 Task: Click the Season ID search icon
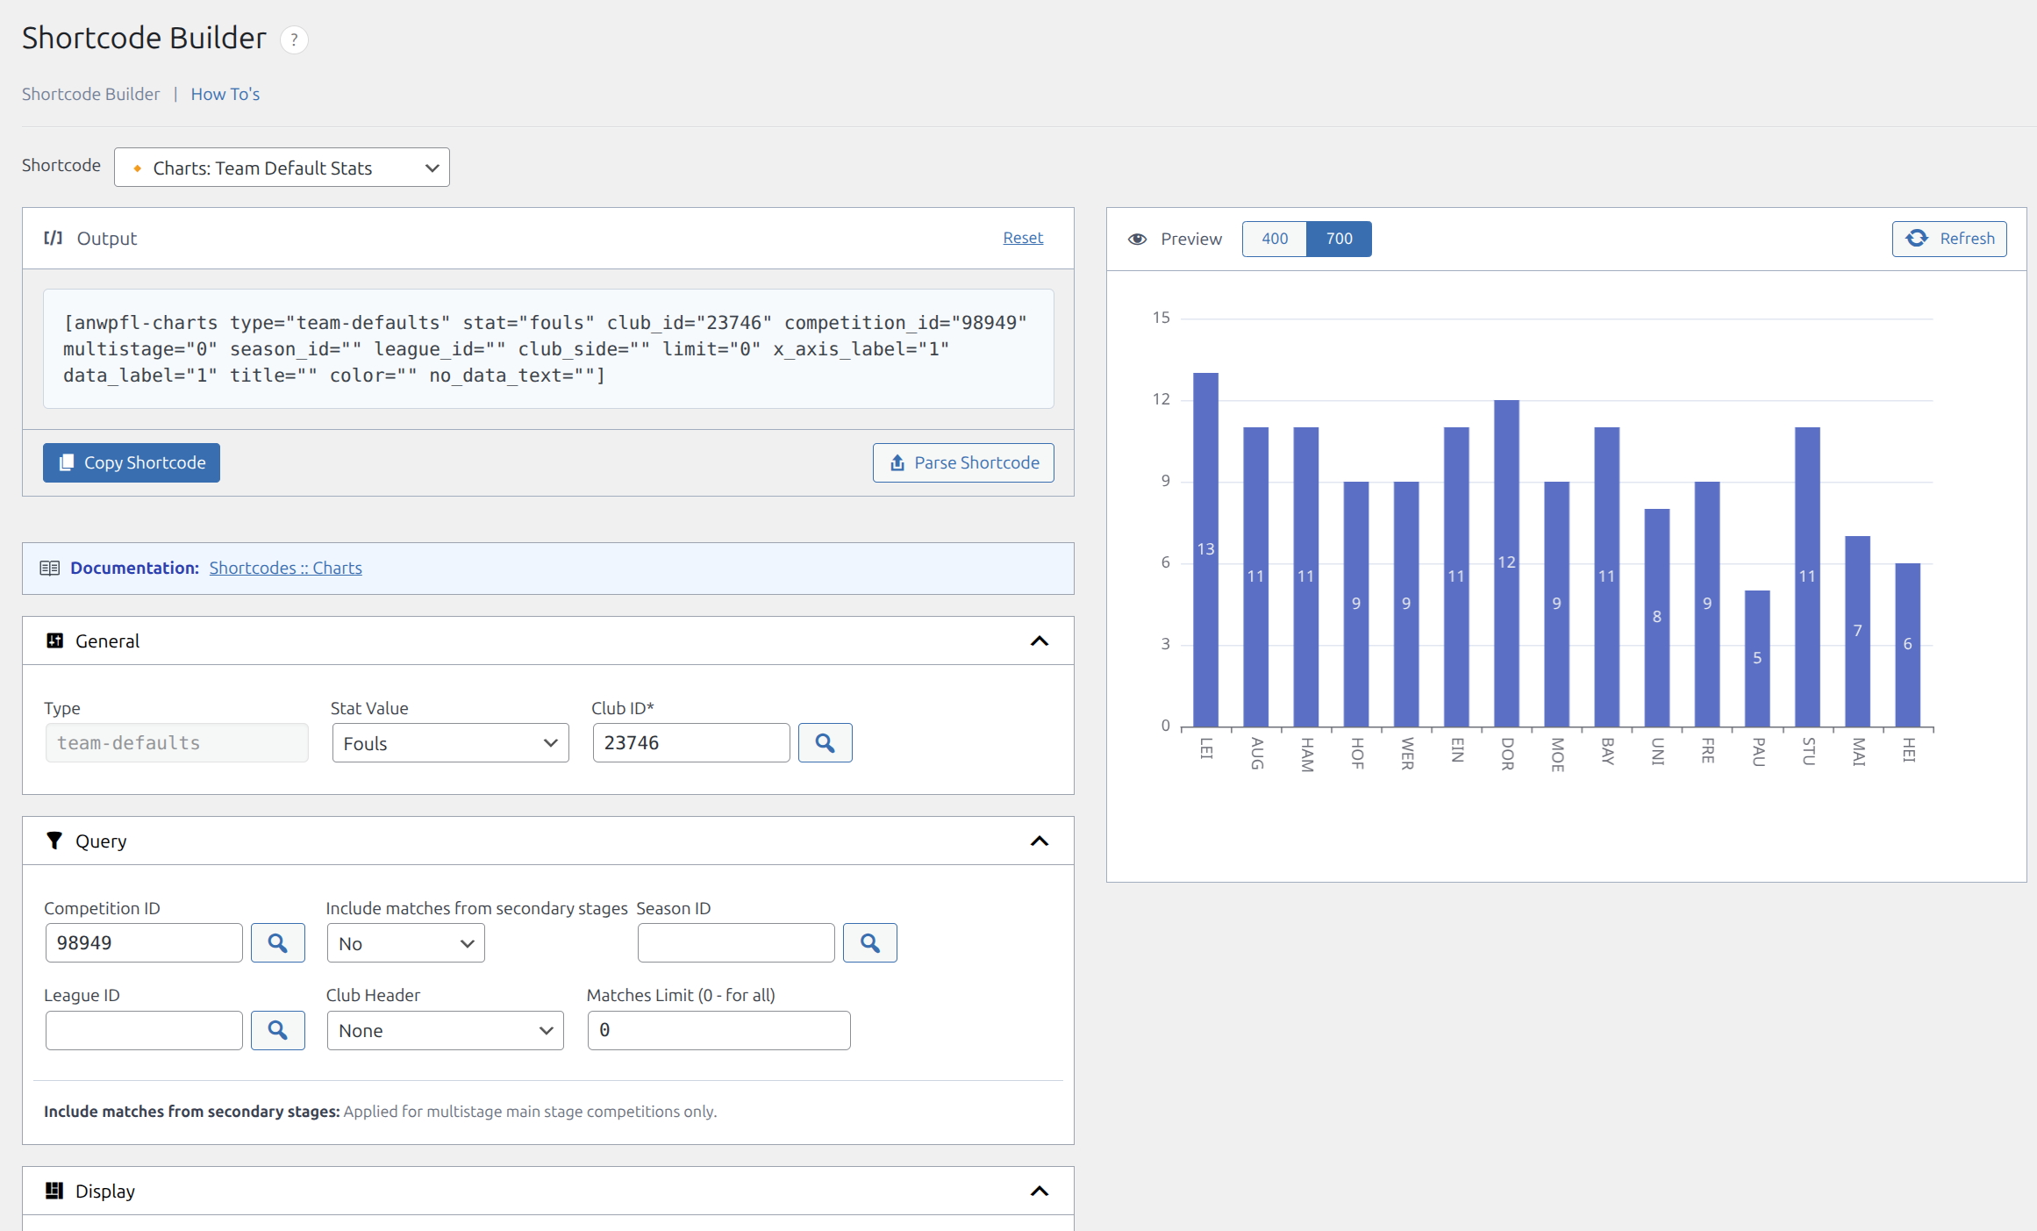tap(869, 943)
